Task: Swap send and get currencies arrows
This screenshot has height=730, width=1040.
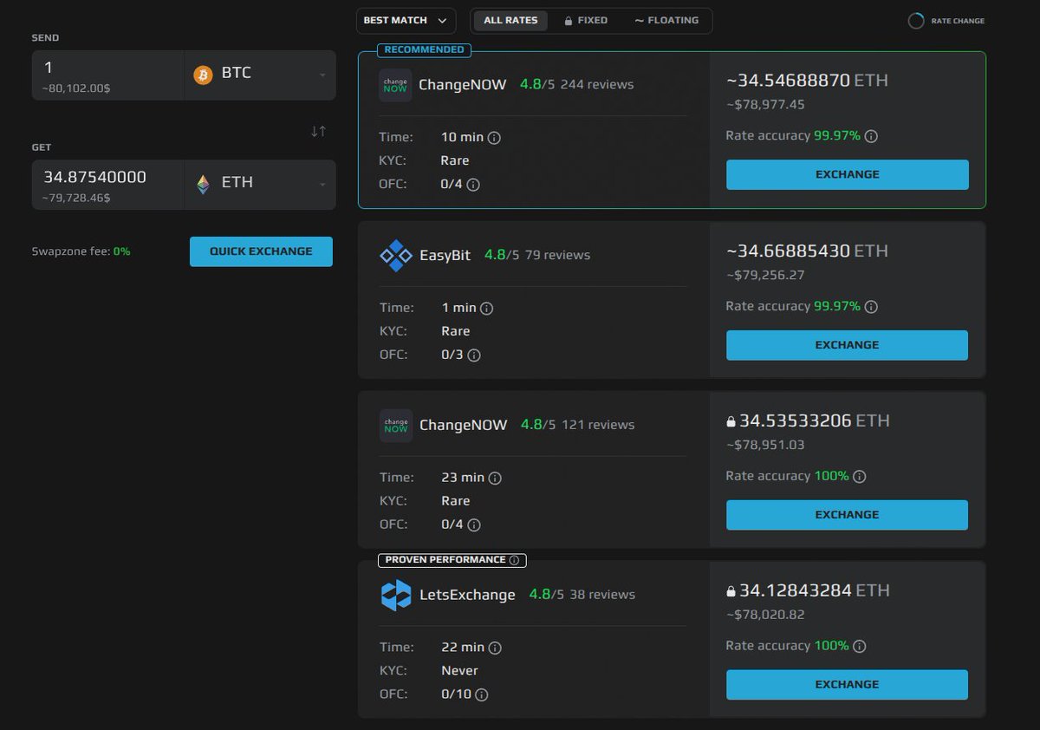Action: 319,131
